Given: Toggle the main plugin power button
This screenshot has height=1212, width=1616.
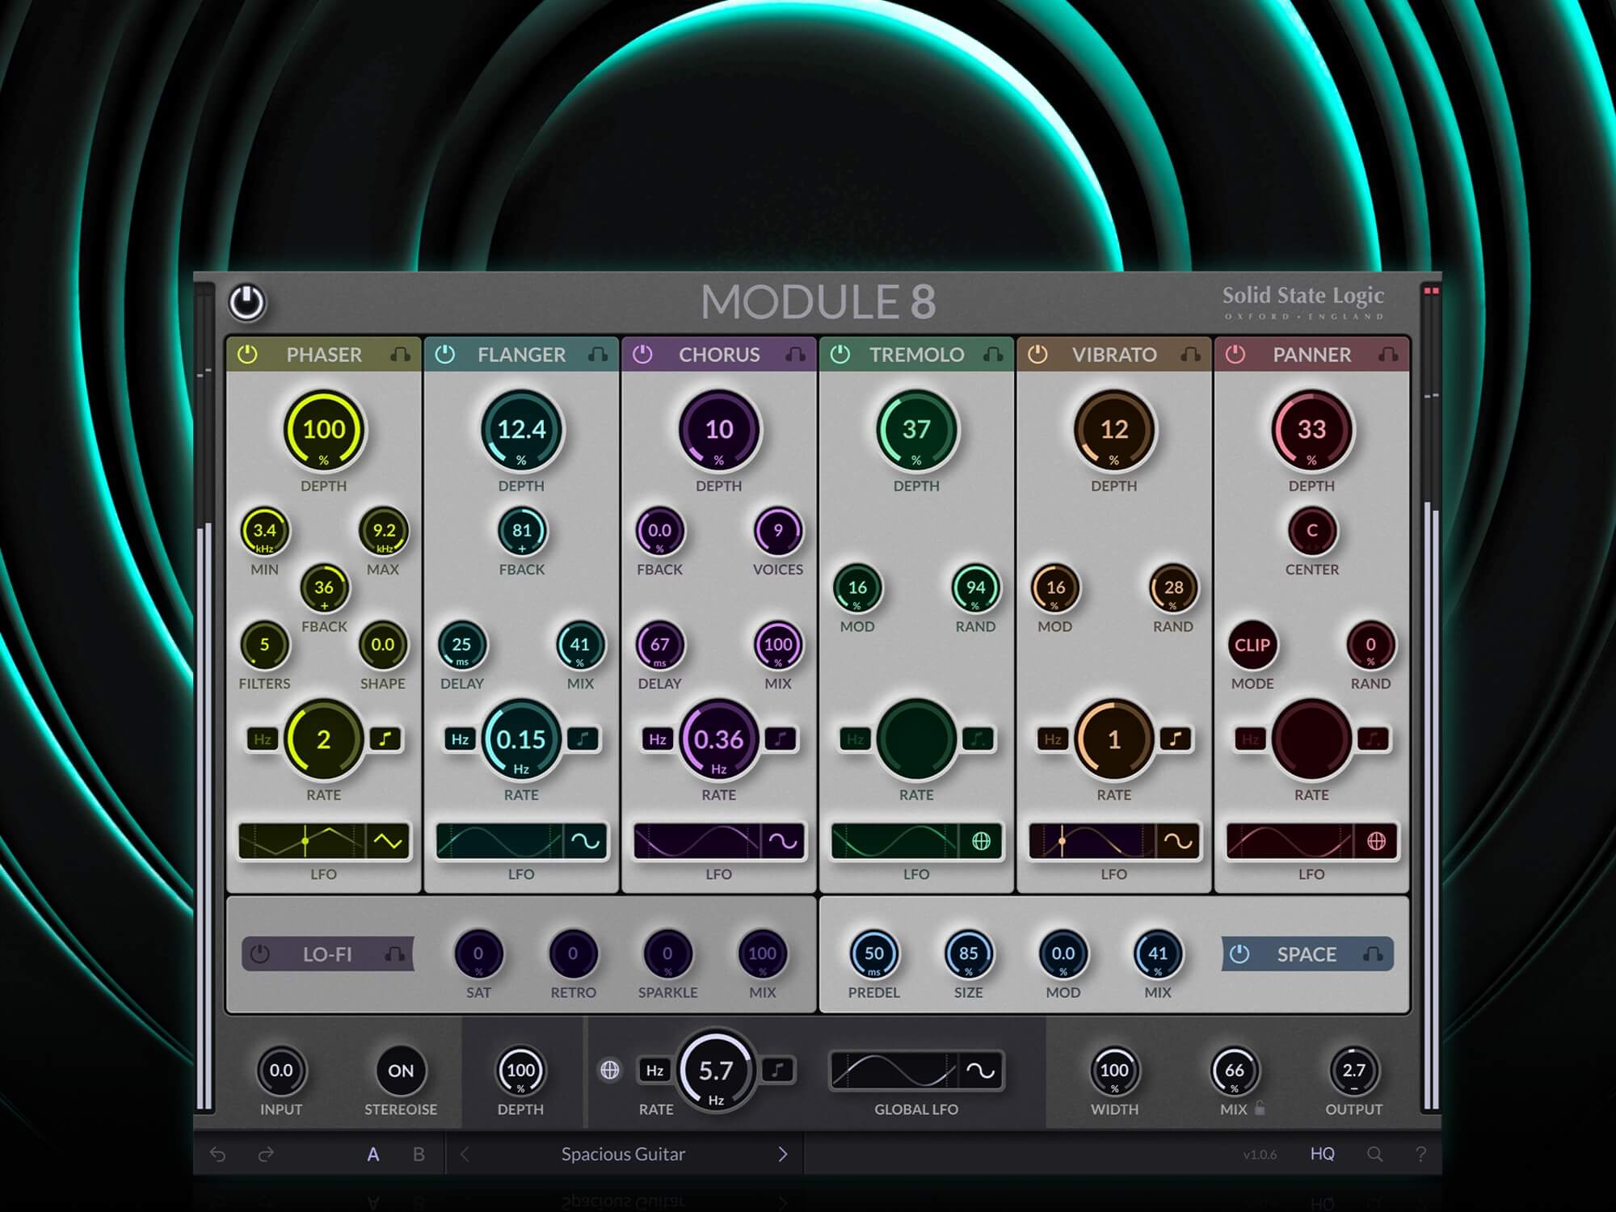Looking at the screenshot, I should 246,303.
